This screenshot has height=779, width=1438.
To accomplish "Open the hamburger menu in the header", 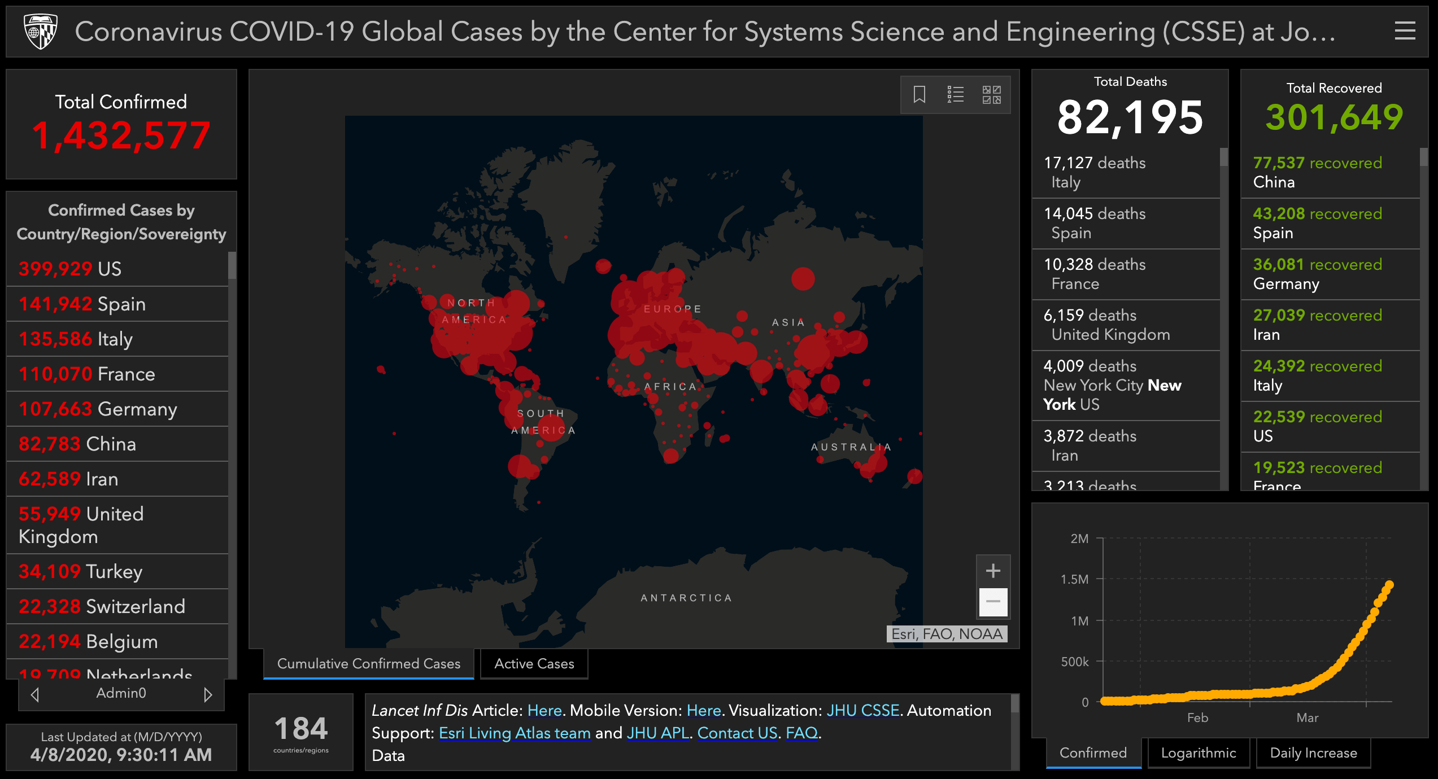I will (1405, 31).
